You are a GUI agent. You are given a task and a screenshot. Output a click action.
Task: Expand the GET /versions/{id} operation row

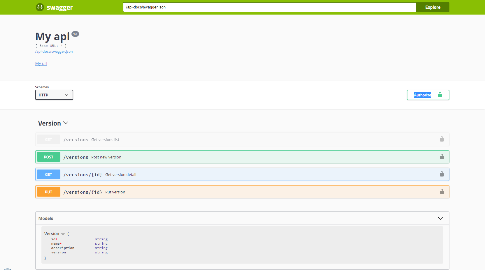(x=204, y=174)
